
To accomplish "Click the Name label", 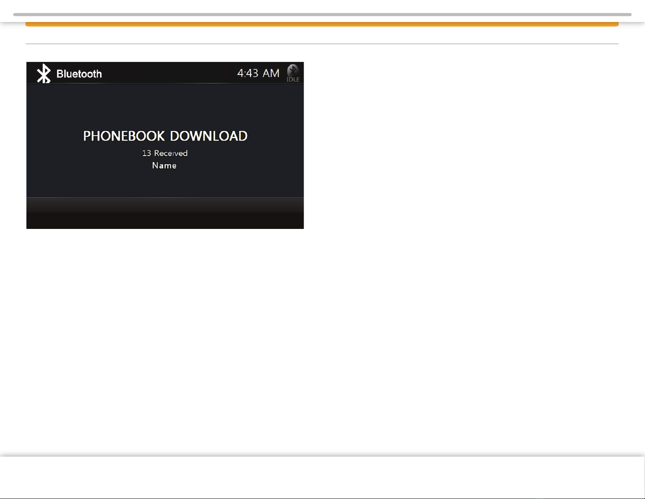I will (x=164, y=165).
